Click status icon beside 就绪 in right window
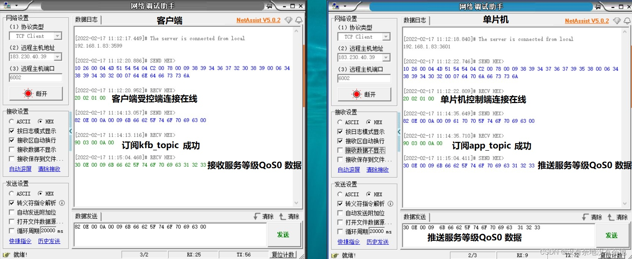This screenshot has height=259, width=632. click(x=335, y=256)
